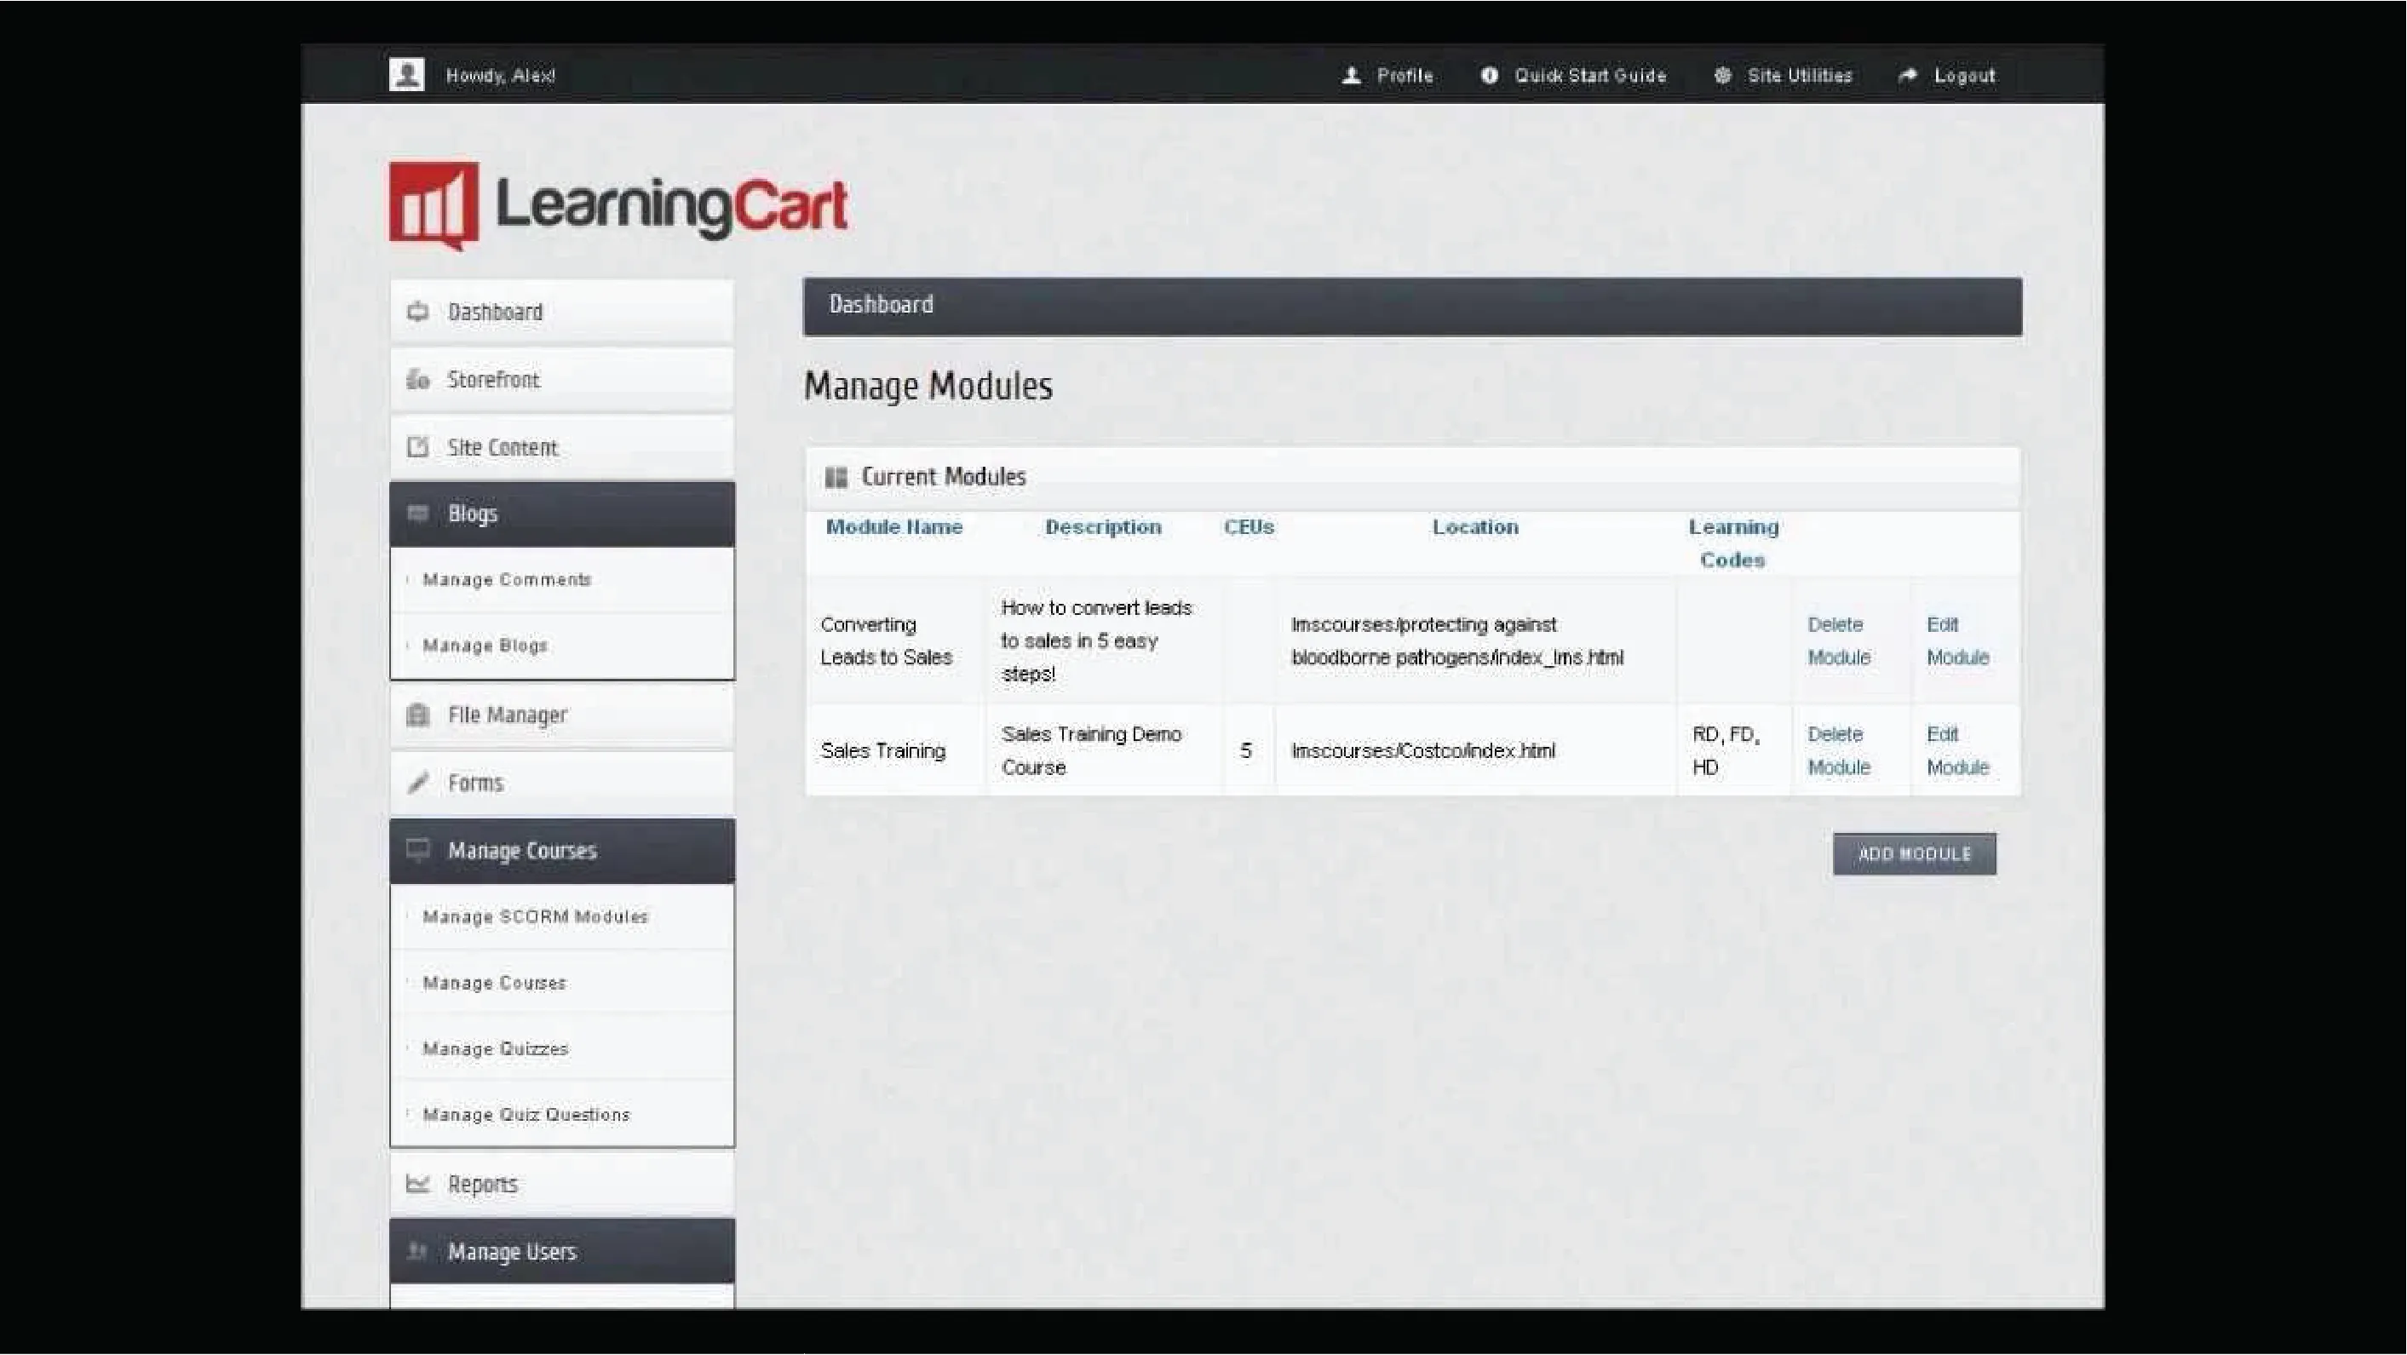Click the Storefront sidebar icon
The height and width of the screenshot is (1355, 2407).
[417, 379]
